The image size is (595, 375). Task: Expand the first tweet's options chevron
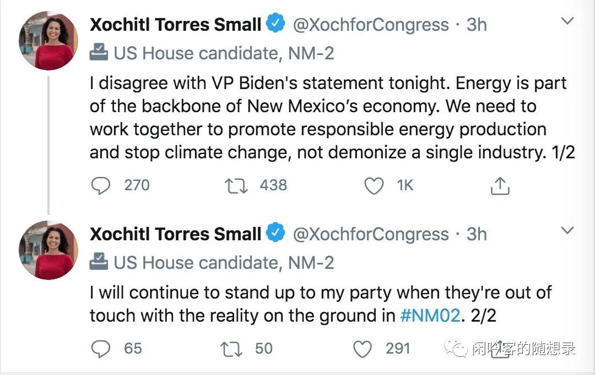pyautogui.click(x=566, y=22)
